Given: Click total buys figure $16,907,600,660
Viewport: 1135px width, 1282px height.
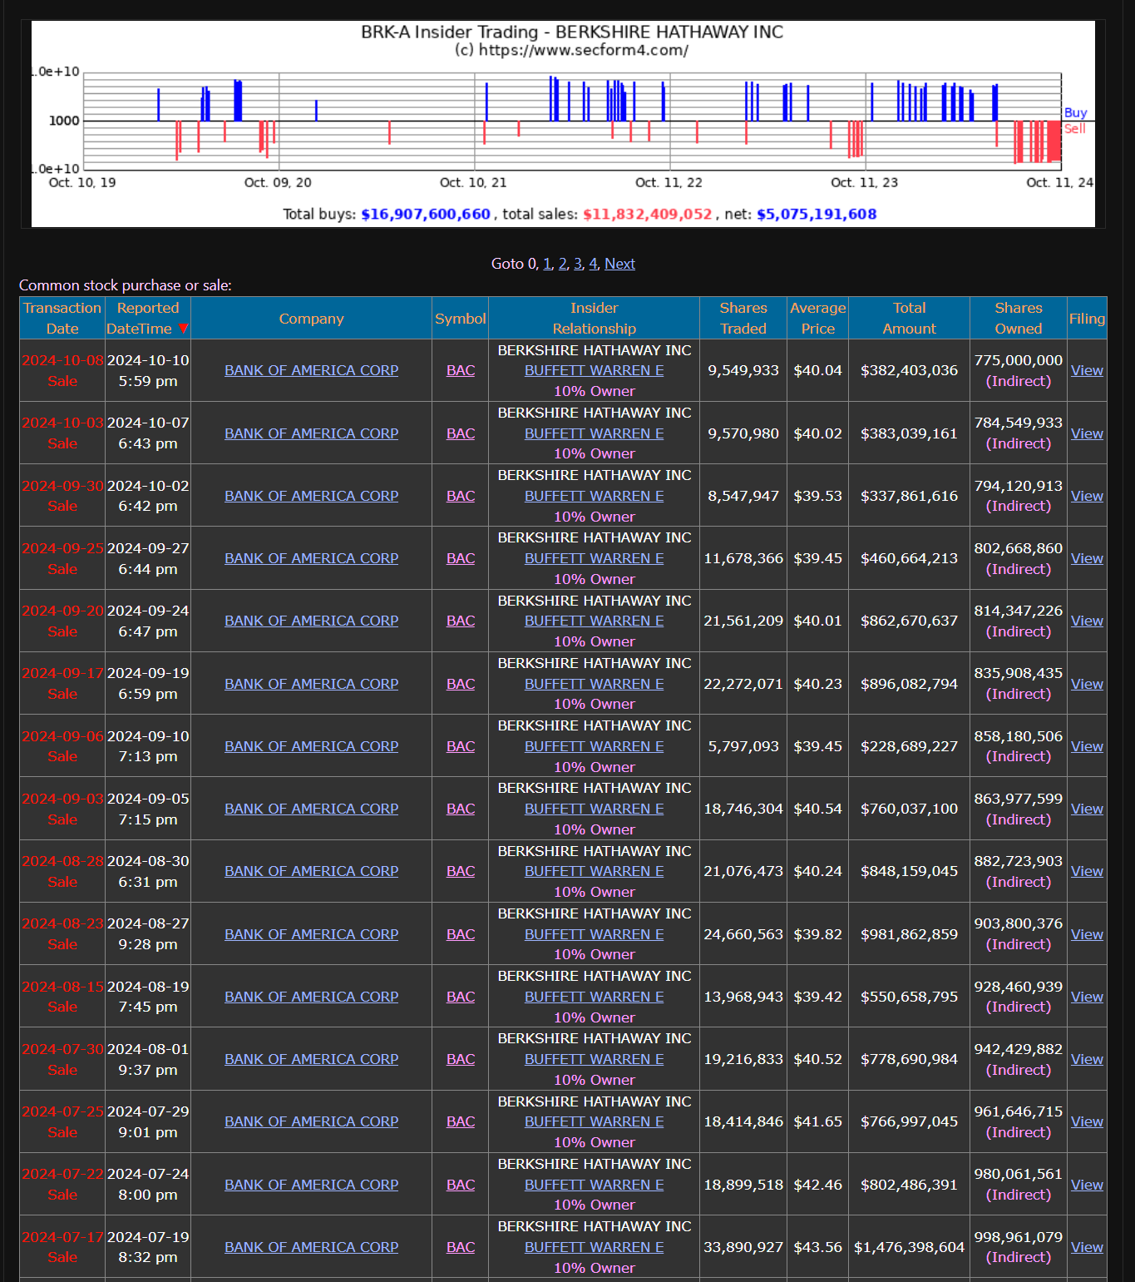Looking at the screenshot, I should click(426, 214).
